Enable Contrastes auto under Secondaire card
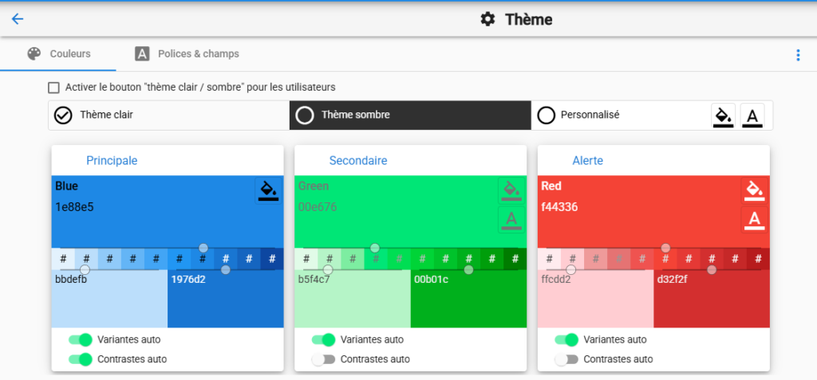The width and height of the screenshot is (817, 380). tap(323, 359)
